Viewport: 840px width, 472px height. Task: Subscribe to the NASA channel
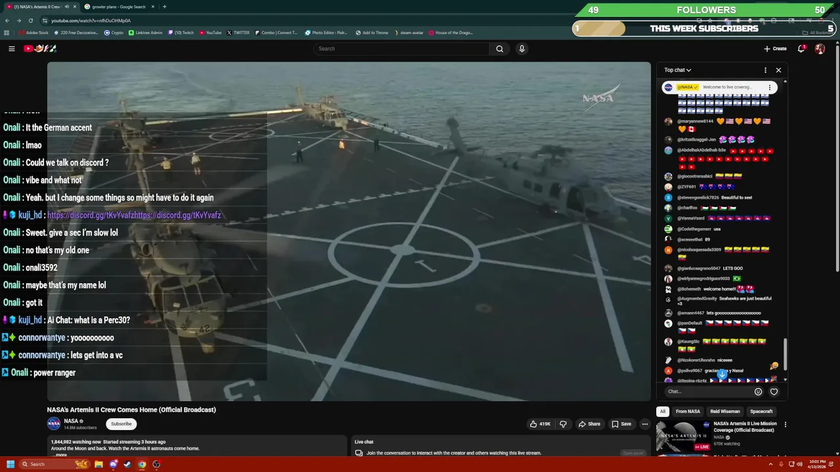coord(121,424)
